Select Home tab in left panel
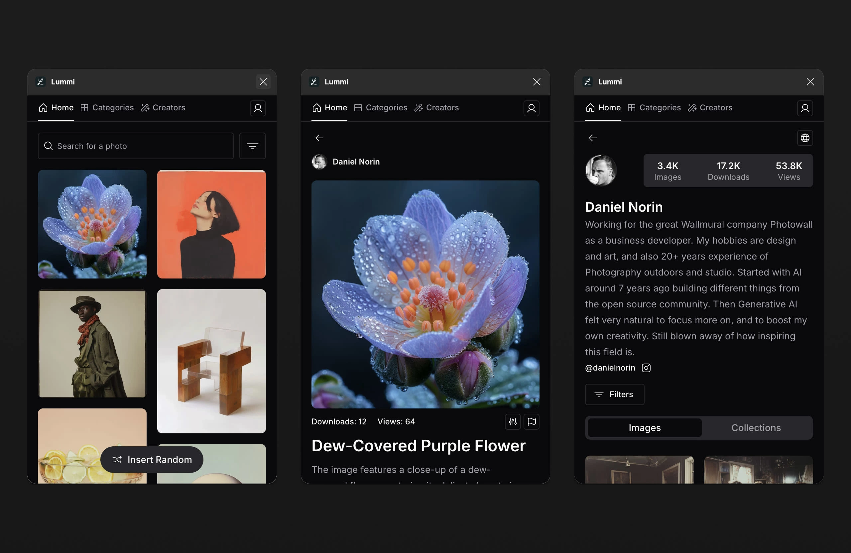 [x=56, y=108]
